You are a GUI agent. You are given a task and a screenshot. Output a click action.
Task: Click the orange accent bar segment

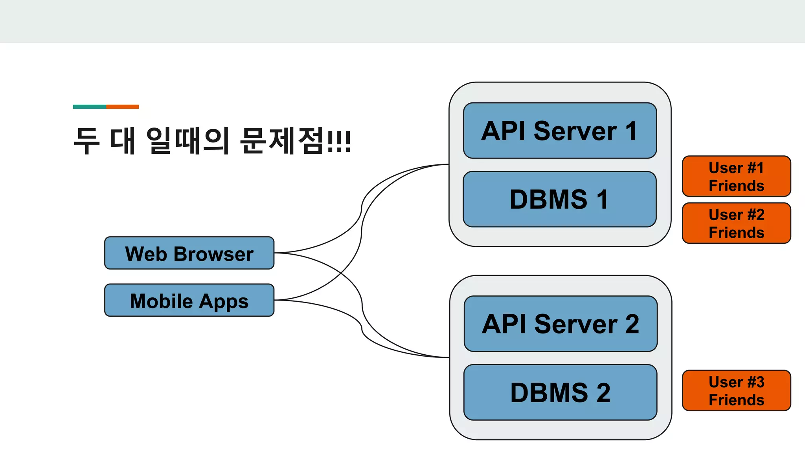click(x=122, y=107)
